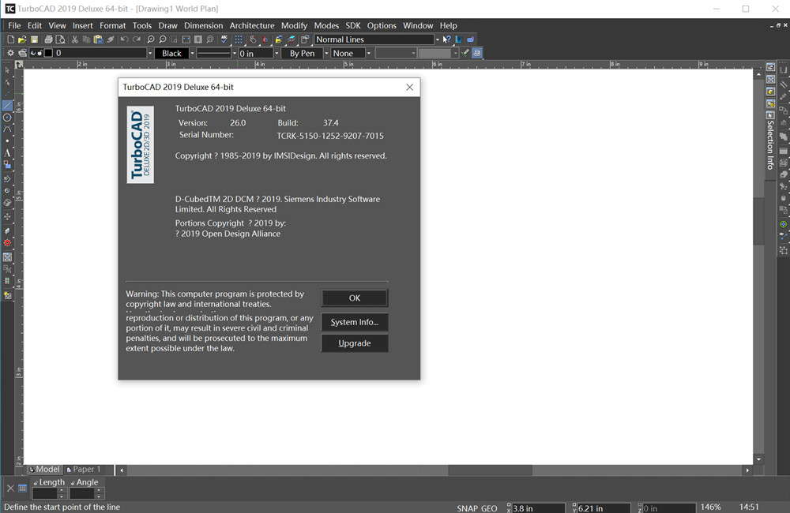Choose the Text tool (letter A)
Viewport: 790px width, 513px height.
(7, 152)
